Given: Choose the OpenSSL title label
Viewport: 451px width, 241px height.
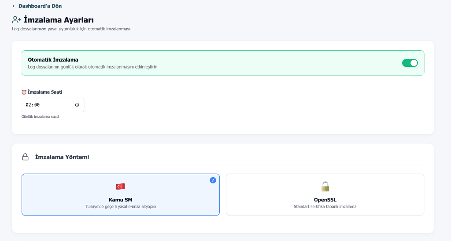Looking at the screenshot, I should point(325,200).
